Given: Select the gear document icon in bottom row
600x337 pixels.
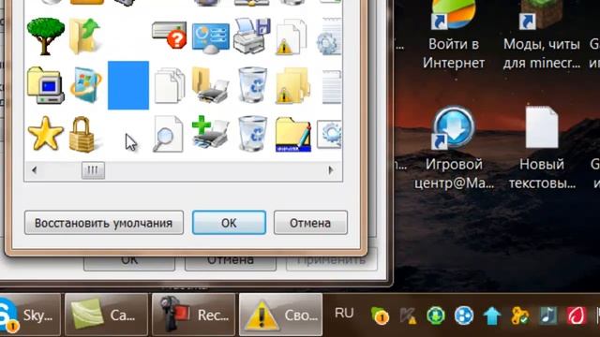Looking at the screenshot, I should pyautogui.click(x=329, y=134).
